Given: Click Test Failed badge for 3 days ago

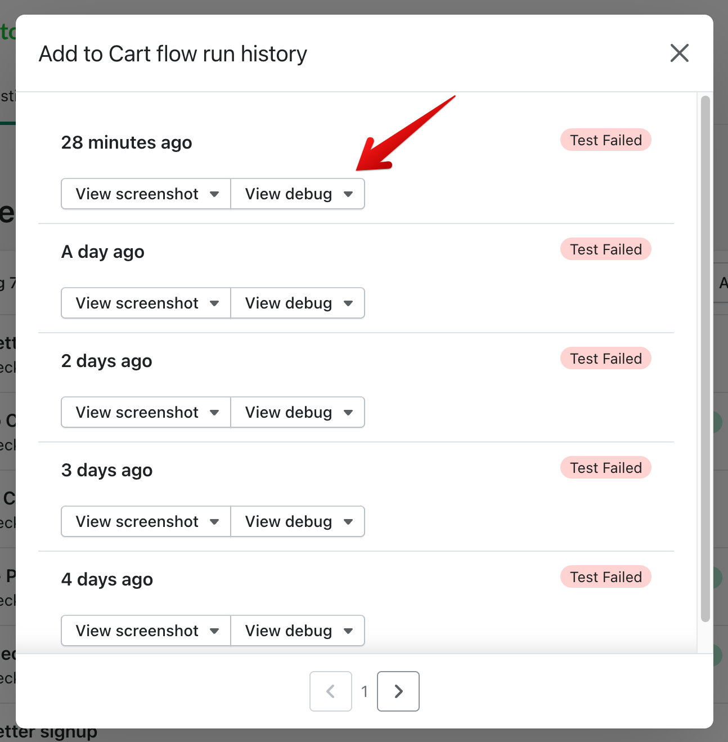Looking at the screenshot, I should click(605, 468).
